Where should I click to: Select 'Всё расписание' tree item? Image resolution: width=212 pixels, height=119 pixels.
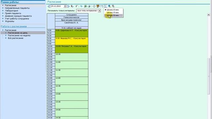click(x=16, y=38)
